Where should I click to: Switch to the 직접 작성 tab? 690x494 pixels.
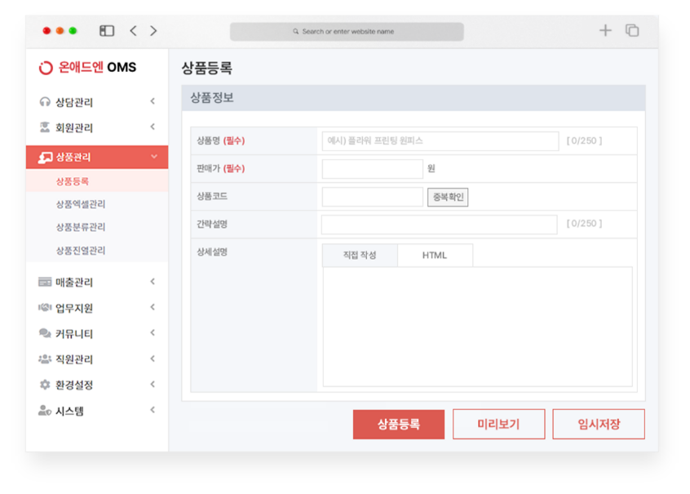click(x=360, y=255)
